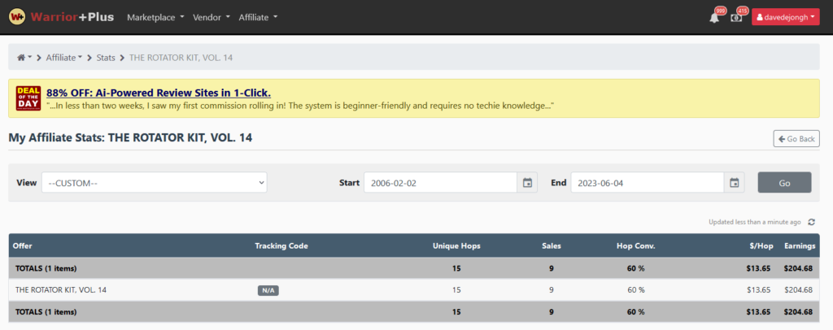
Task: Sort by the $/Hop column header
Action: [x=761, y=245]
